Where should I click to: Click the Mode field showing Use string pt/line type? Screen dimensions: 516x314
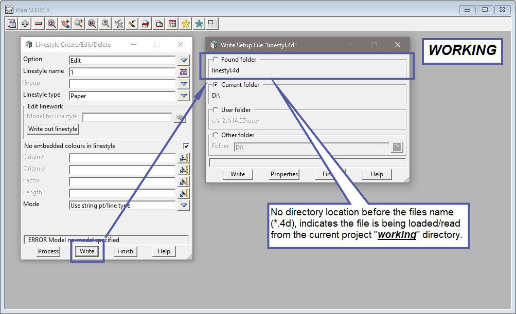[x=122, y=206]
